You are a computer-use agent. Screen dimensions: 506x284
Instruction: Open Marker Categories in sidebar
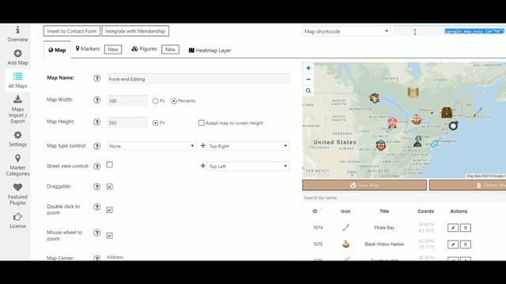click(x=17, y=165)
